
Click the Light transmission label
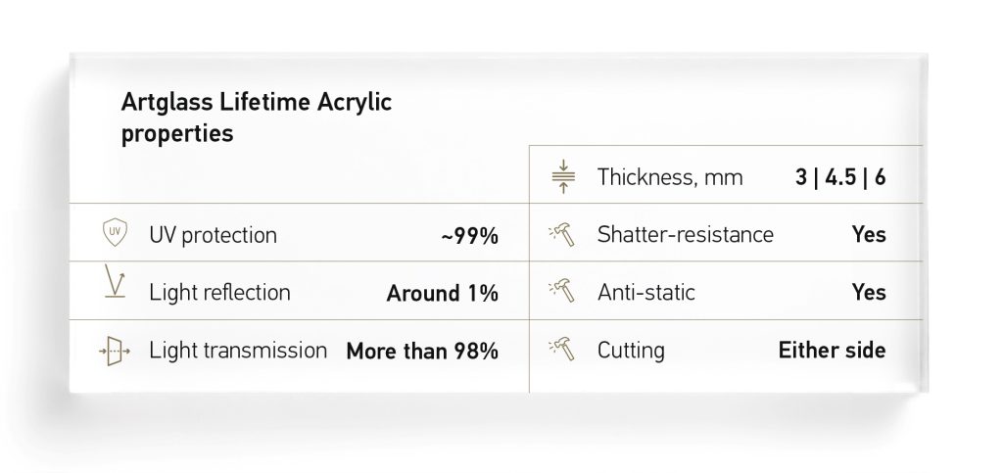238,350
